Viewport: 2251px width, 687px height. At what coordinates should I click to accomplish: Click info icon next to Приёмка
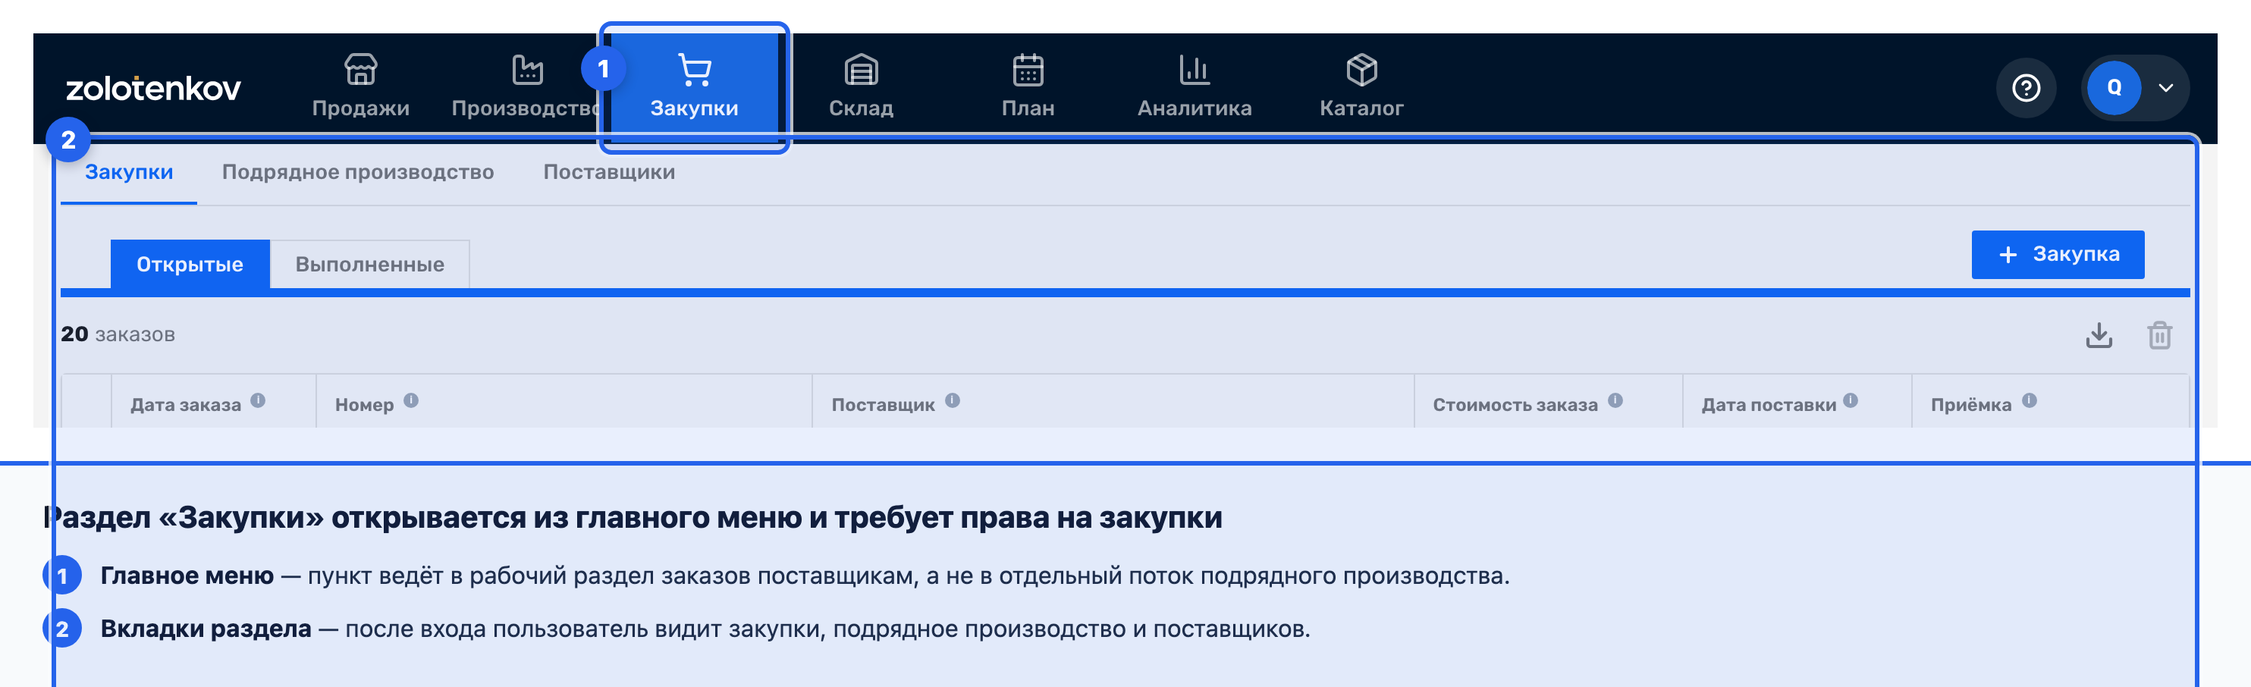point(2029,400)
